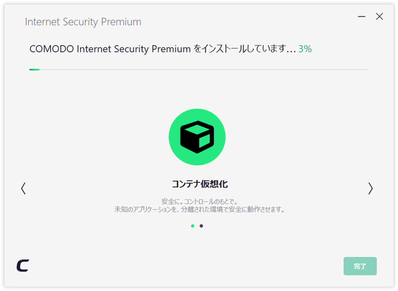The image size is (398, 291).
Task: Click the gray unfilled progress bar track
Action: coord(204,70)
